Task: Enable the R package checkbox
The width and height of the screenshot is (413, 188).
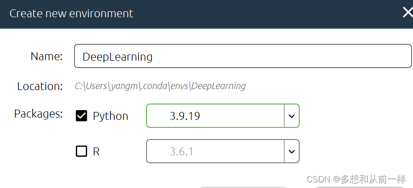Action: coord(81,152)
